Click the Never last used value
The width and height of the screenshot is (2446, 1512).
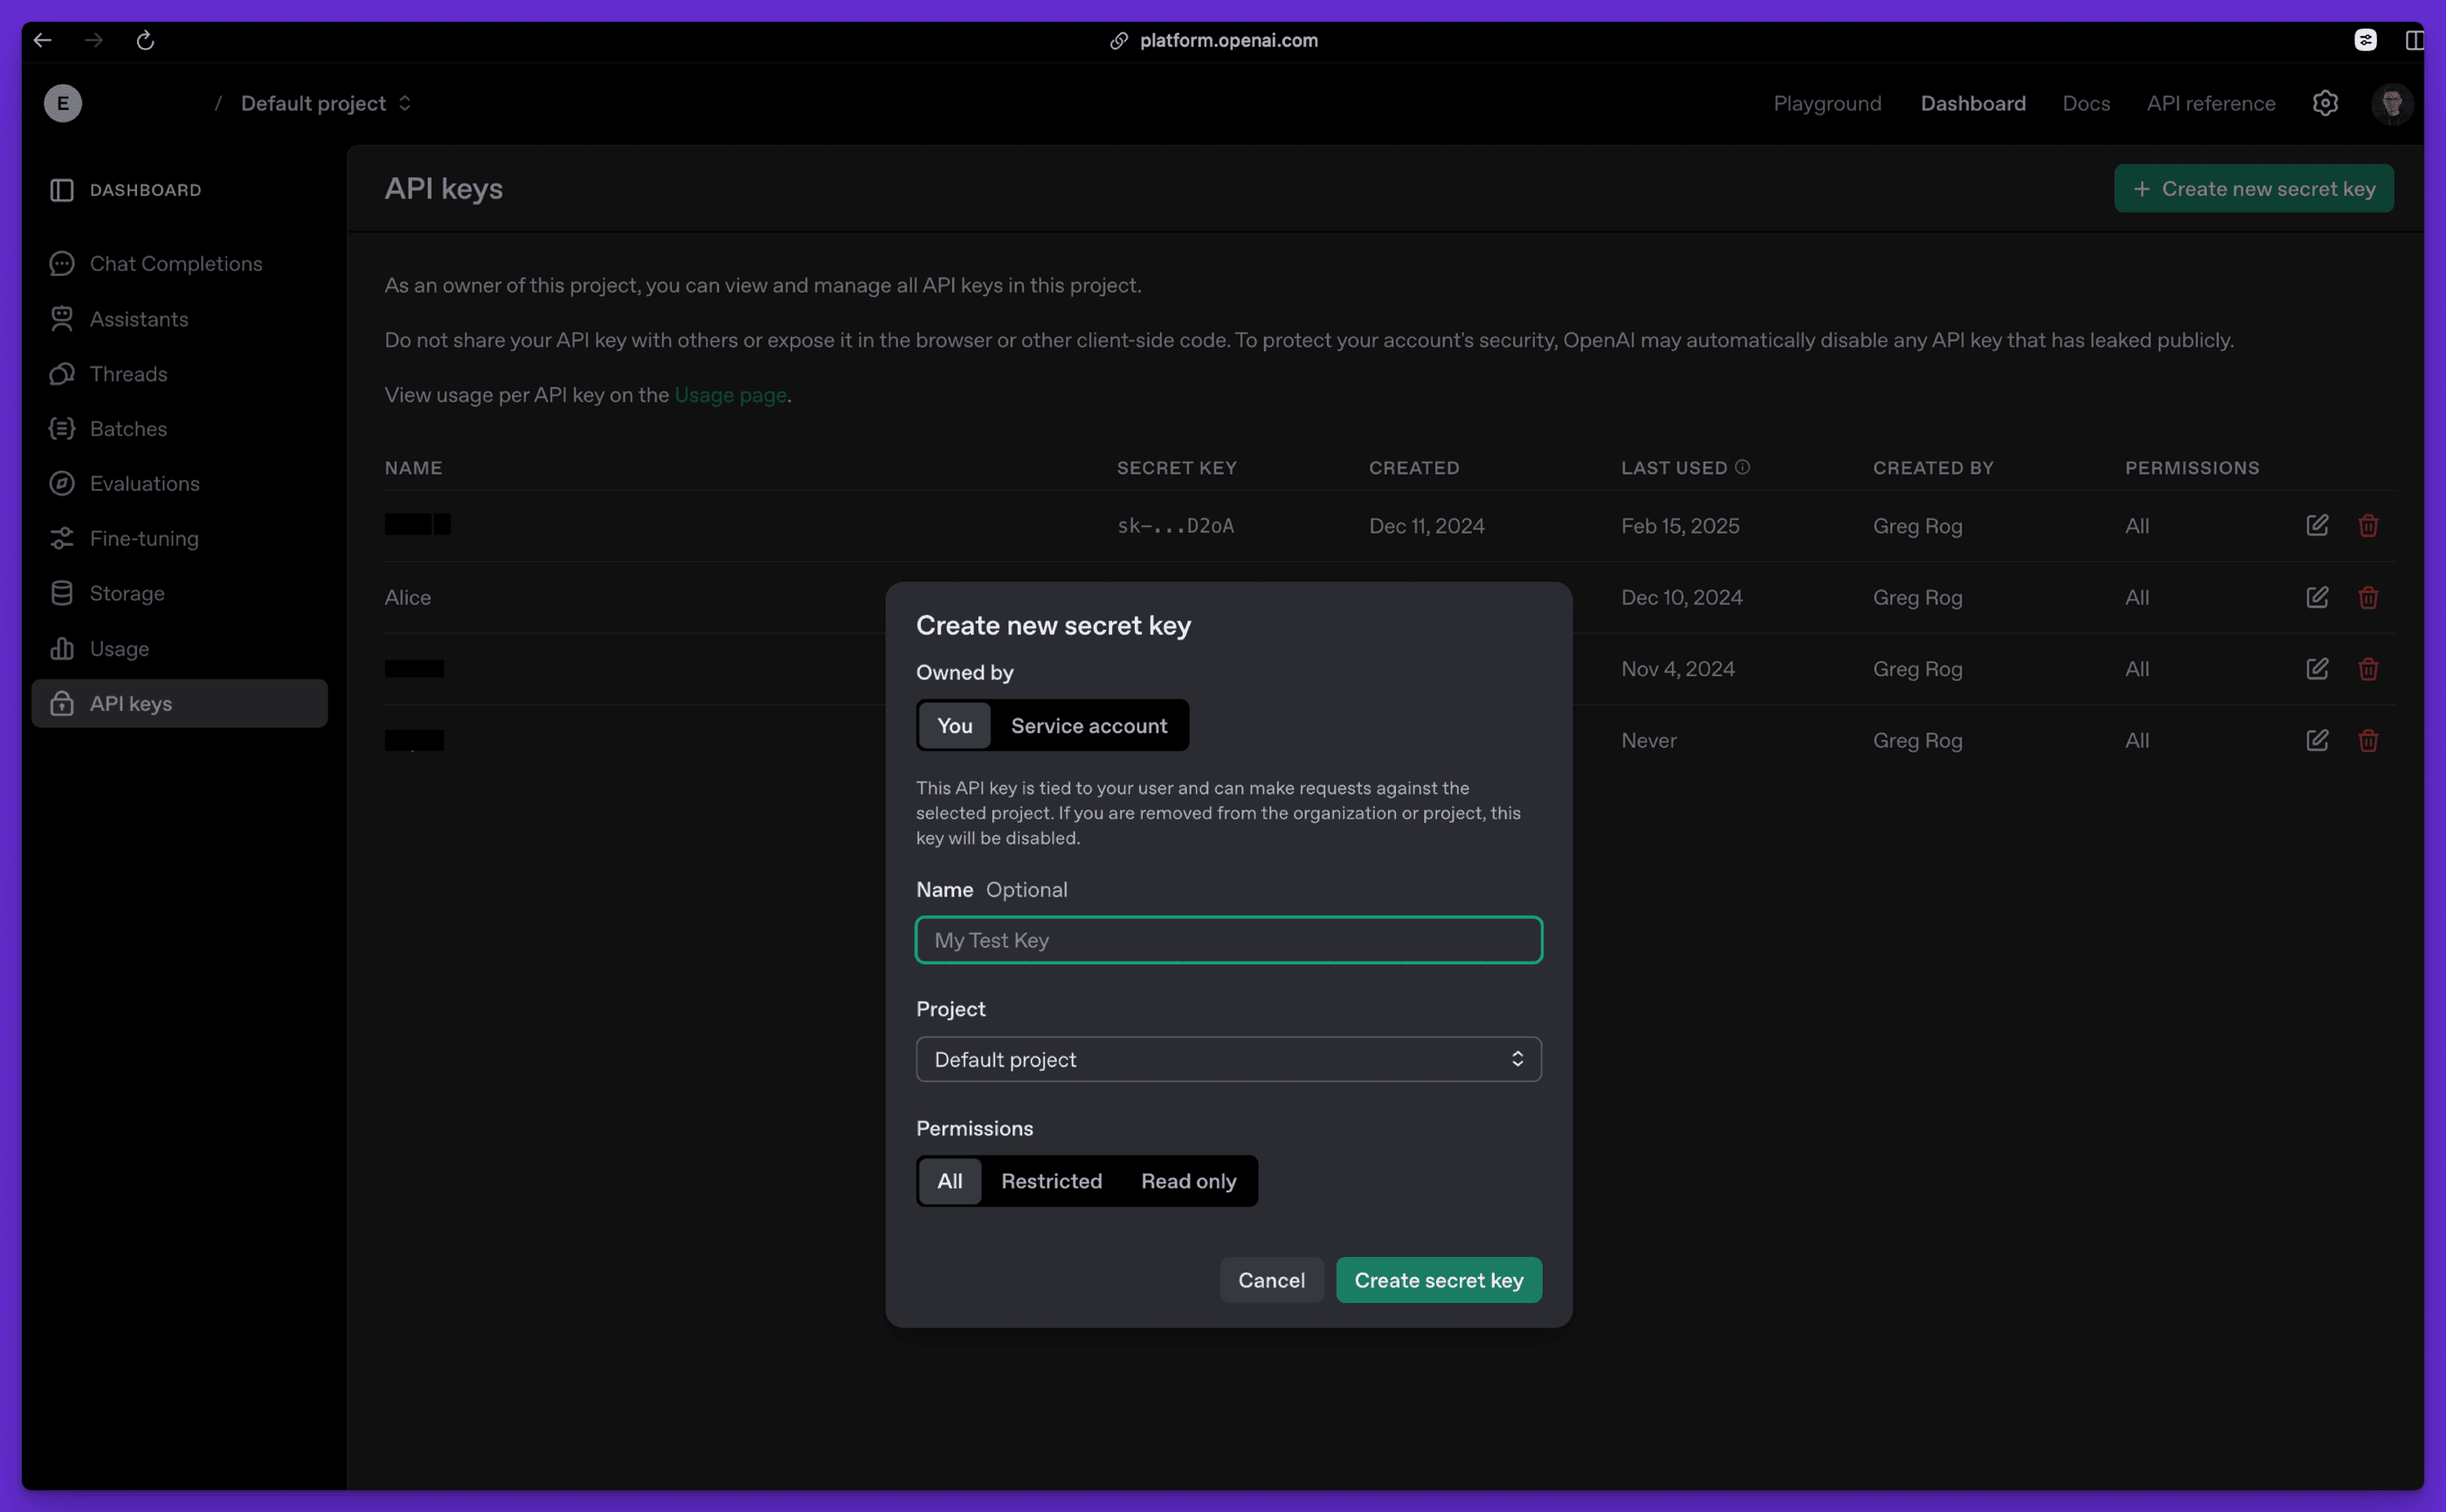coord(1649,740)
